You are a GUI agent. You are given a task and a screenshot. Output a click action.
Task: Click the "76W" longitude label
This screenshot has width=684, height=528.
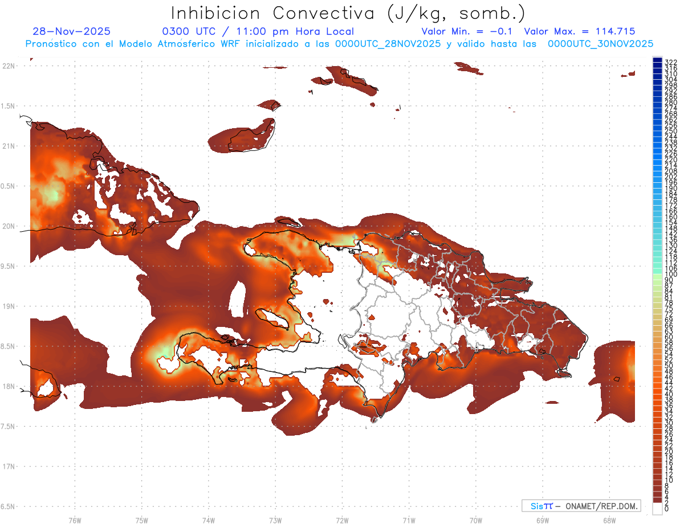click(x=75, y=520)
